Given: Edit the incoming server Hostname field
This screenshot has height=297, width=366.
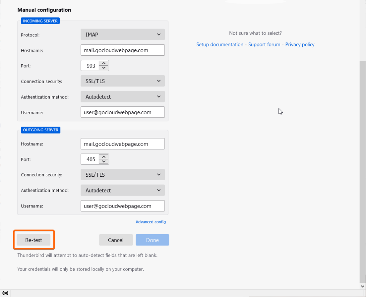Looking at the screenshot, I should (123, 50).
